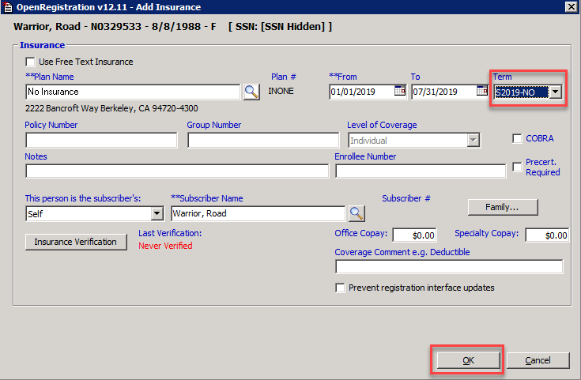Open the Family... button
The height and width of the screenshot is (380, 581).
tap(503, 207)
